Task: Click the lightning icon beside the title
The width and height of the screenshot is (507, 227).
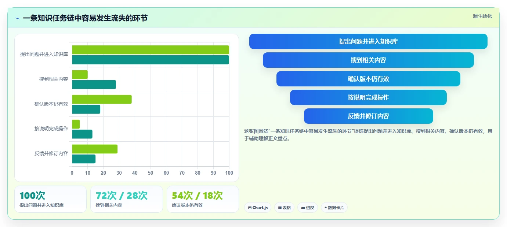Action: 17,18
